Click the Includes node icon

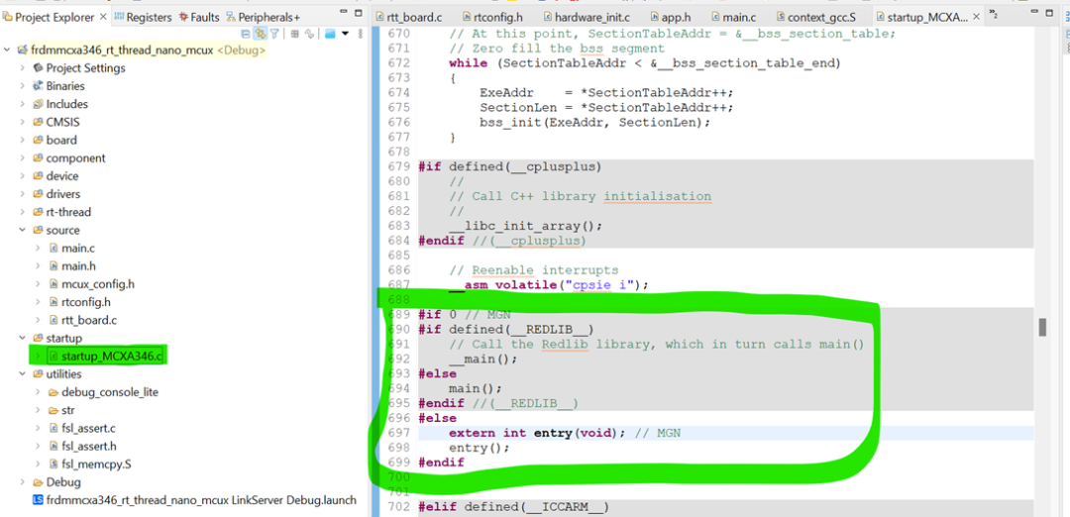pos(39,104)
